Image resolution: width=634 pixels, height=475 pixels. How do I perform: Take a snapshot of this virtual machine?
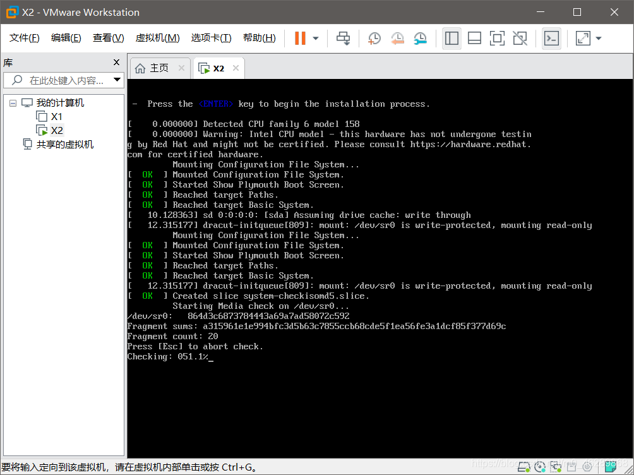374,39
